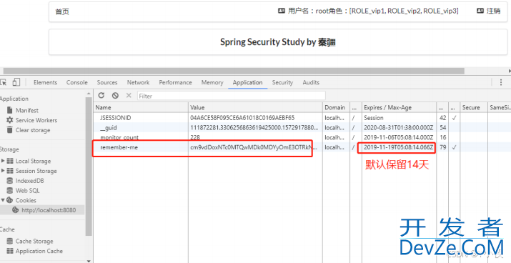Select the monitor_count cookie row
Viewport: 511px width, 263px height.
pos(302,137)
